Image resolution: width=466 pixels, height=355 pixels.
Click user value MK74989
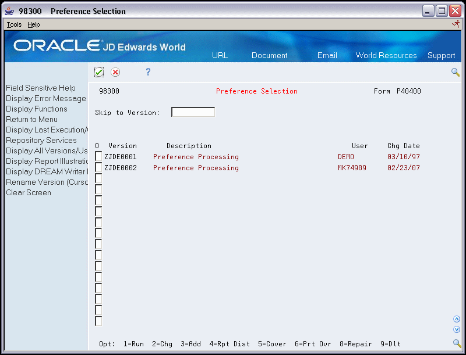pyautogui.click(x=352, y=168)
